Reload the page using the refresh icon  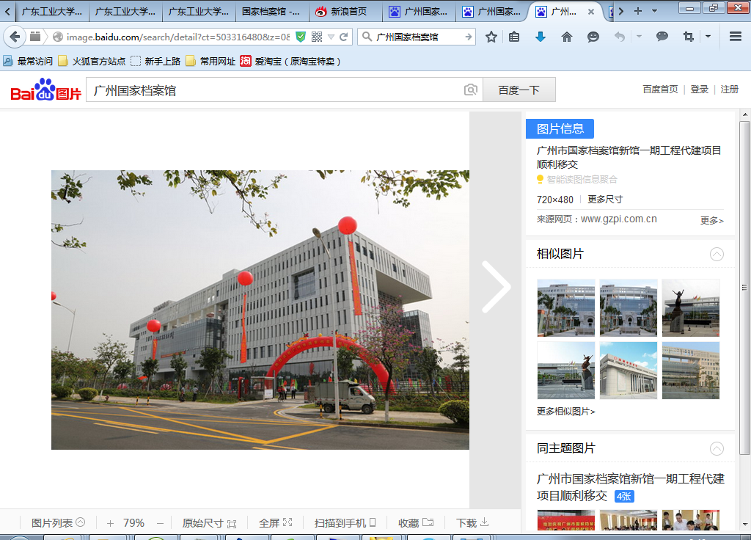pos(343,37)
